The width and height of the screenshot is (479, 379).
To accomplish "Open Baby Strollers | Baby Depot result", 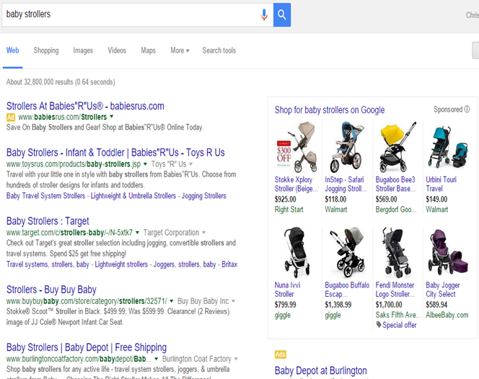I will 87,347.
